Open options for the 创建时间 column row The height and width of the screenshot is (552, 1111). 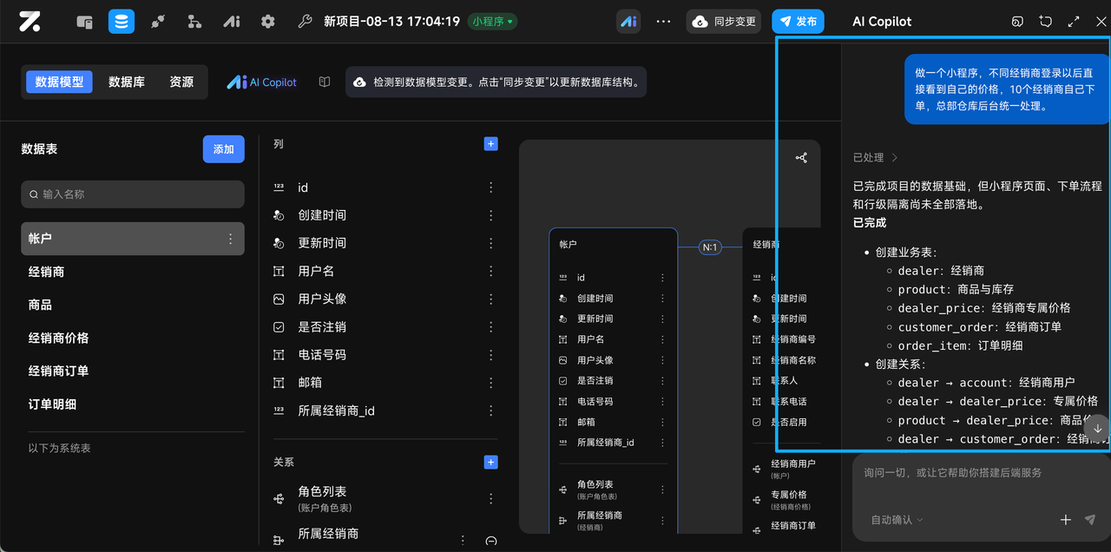491,215
